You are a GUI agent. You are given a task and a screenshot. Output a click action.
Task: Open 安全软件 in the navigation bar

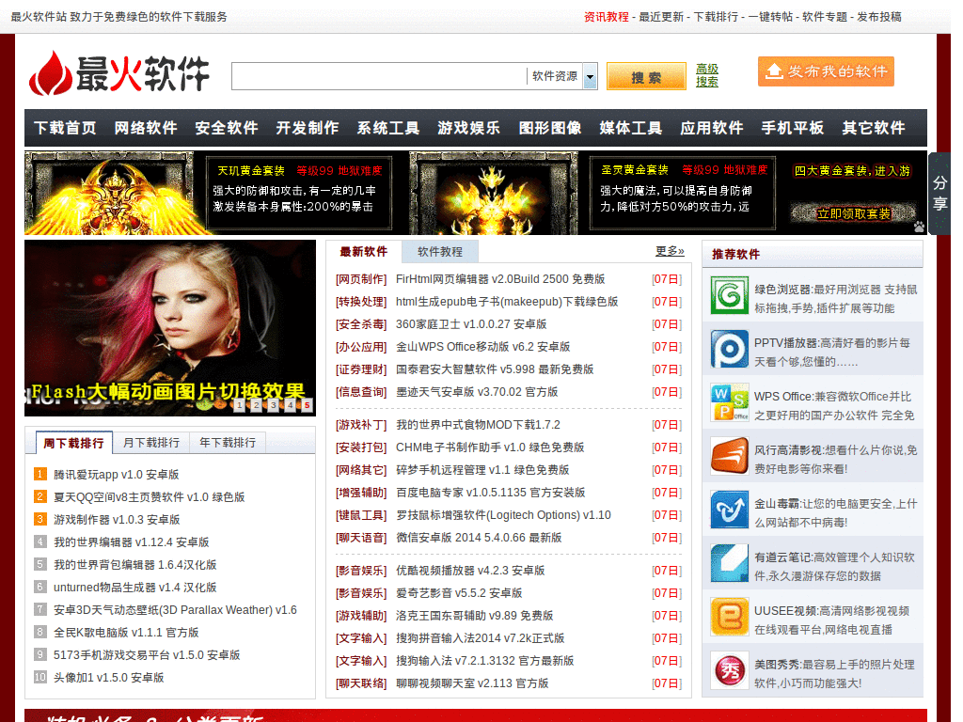tap(227, 128)
